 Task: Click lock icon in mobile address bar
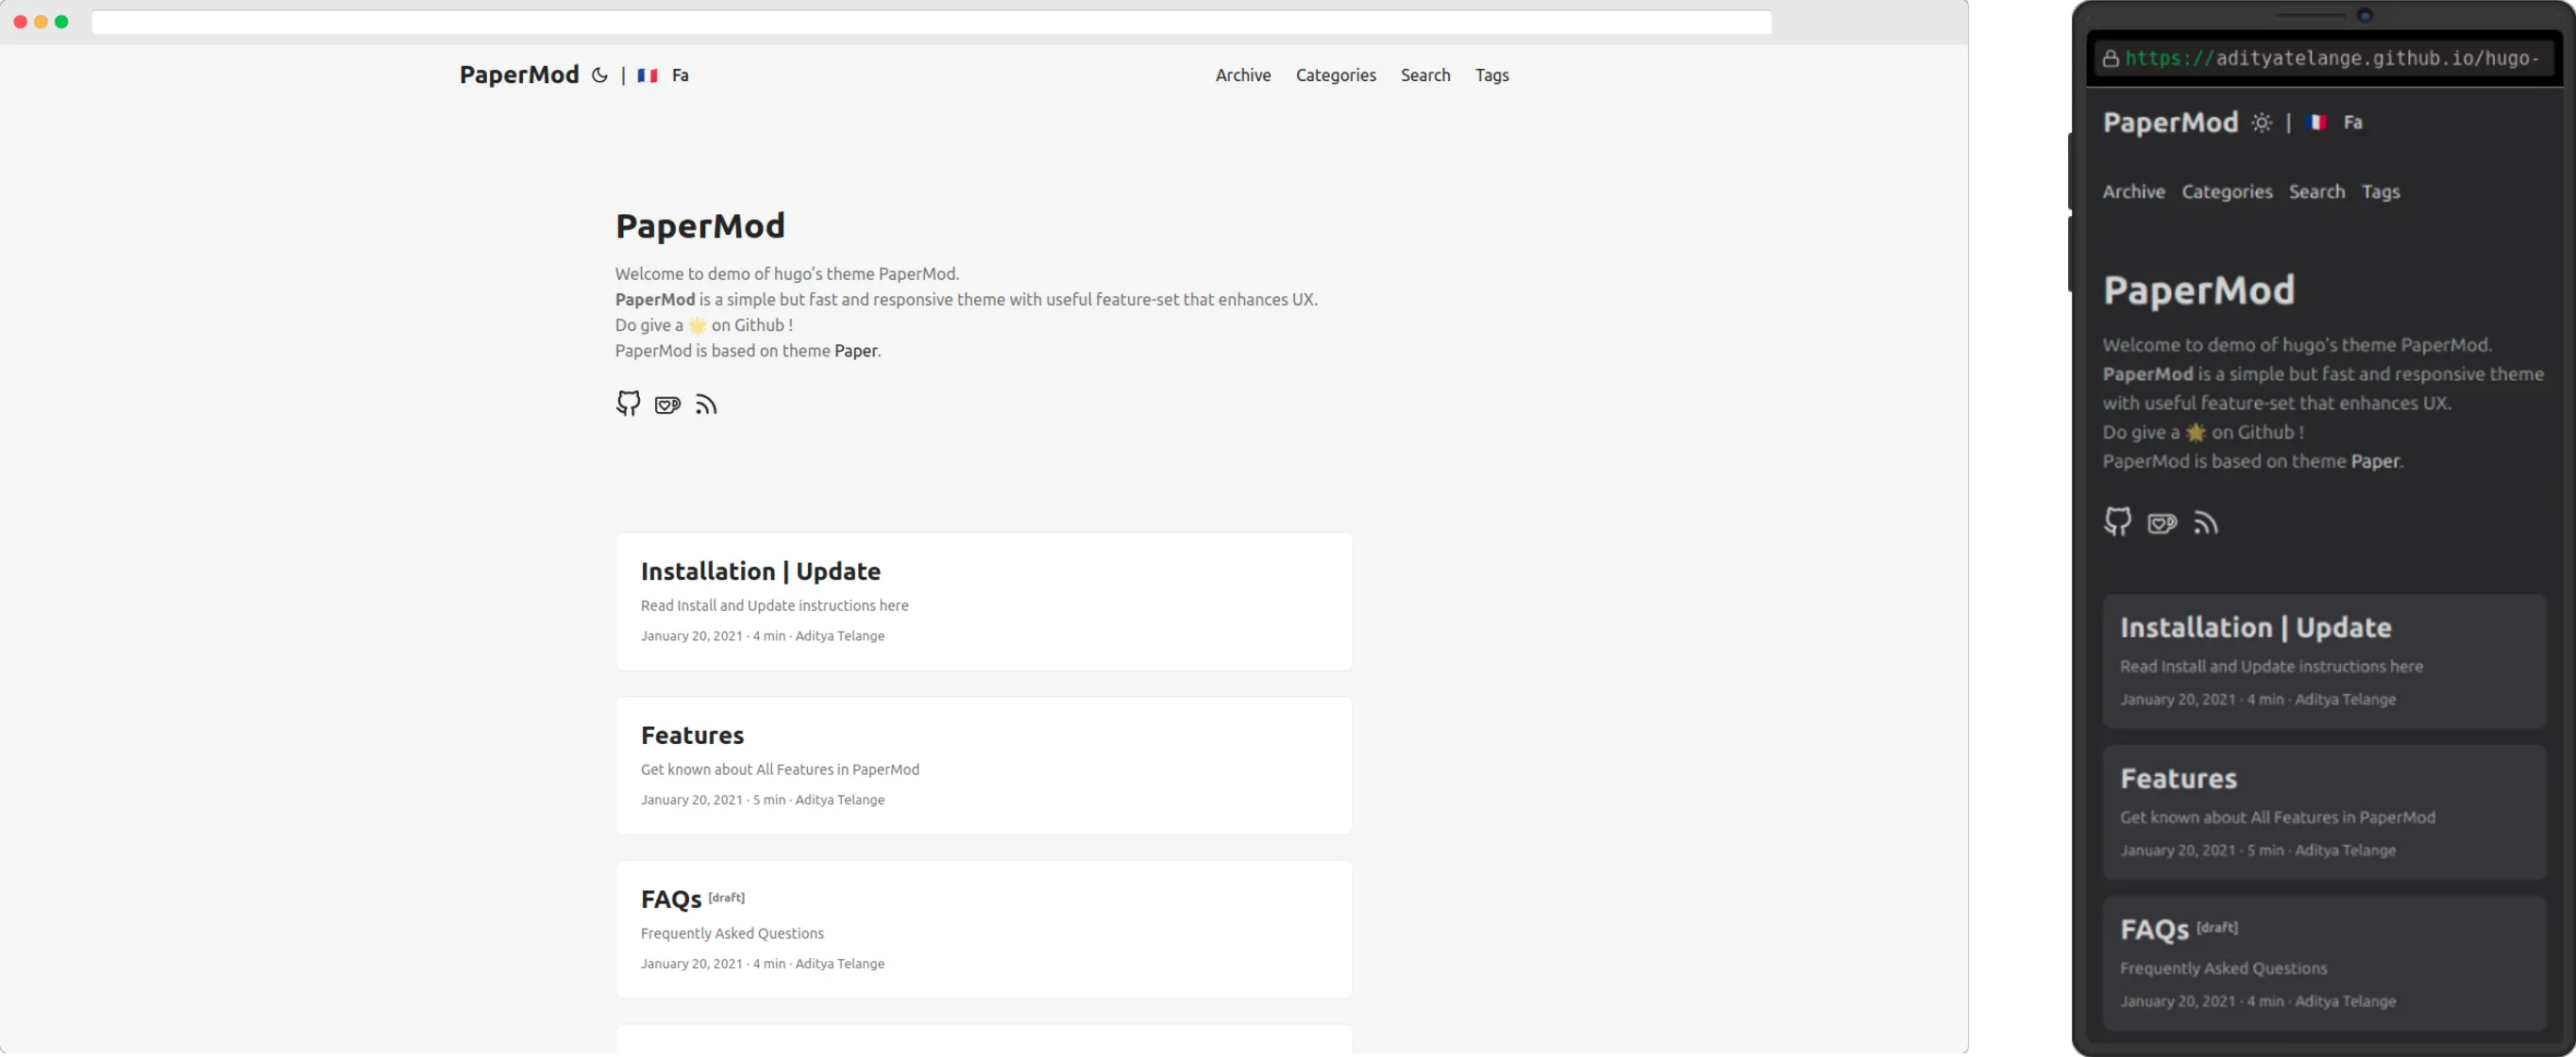pos(2110,59)
